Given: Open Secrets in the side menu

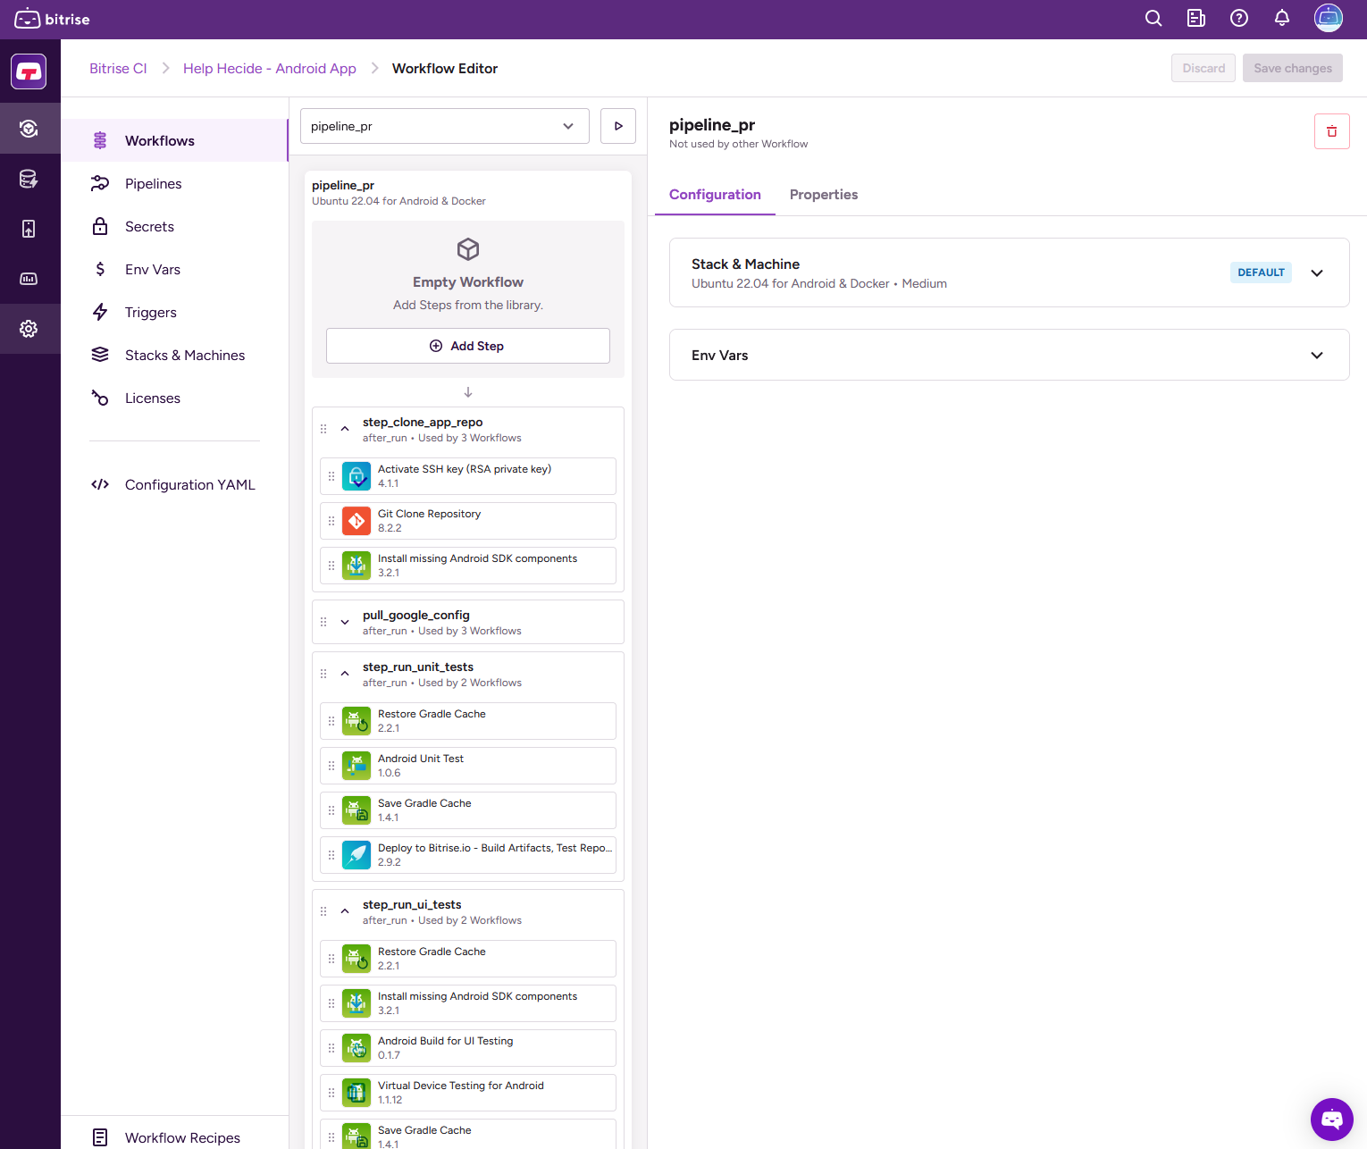Looking at the screenshot, I should (x=149, y=227).
